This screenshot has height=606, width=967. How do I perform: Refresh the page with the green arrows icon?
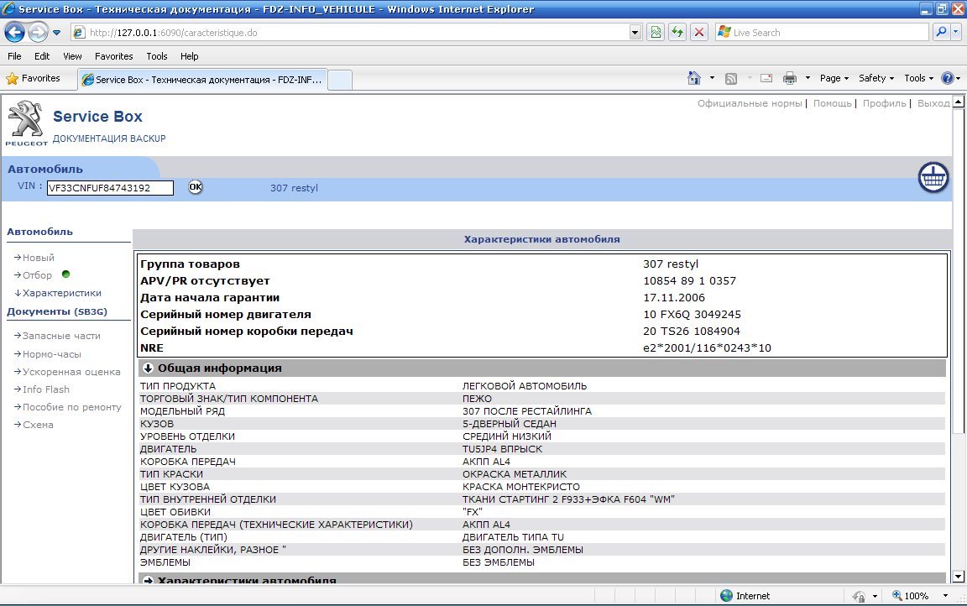(x=677, y=33)
